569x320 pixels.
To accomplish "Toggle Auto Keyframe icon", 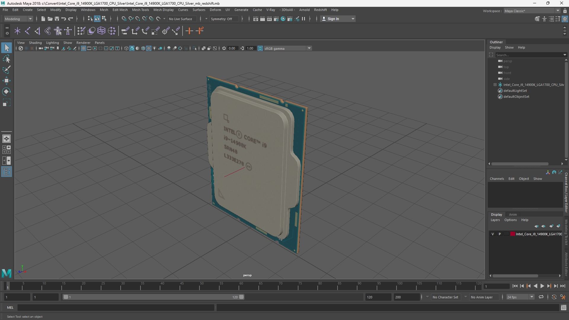I will click(554, 297).
